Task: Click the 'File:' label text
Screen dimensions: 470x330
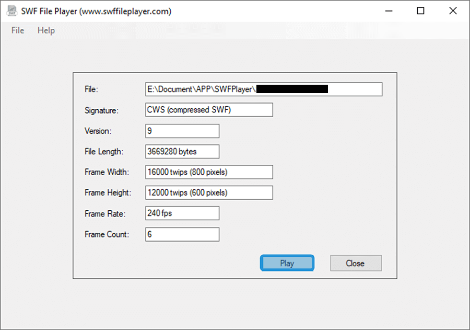Action: 91,89
